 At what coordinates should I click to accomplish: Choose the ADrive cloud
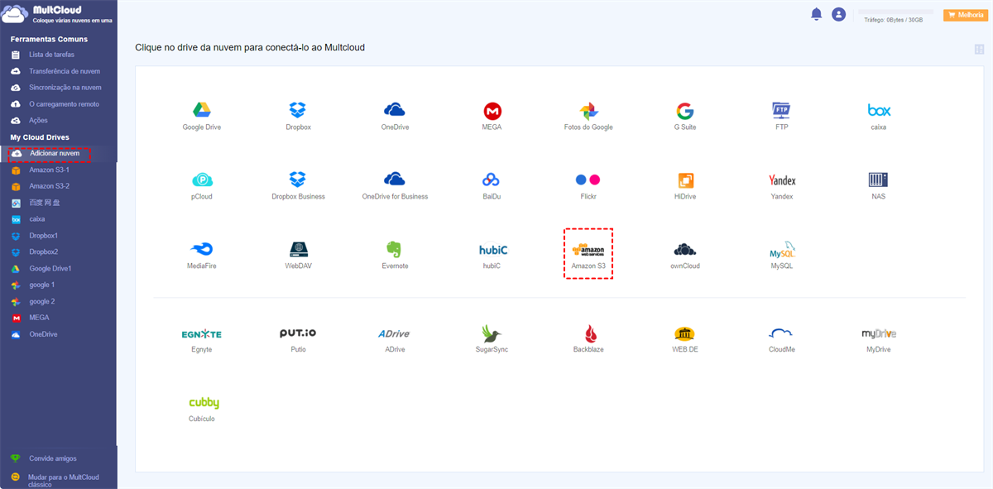pyautogui.click(x=395, y=339)
